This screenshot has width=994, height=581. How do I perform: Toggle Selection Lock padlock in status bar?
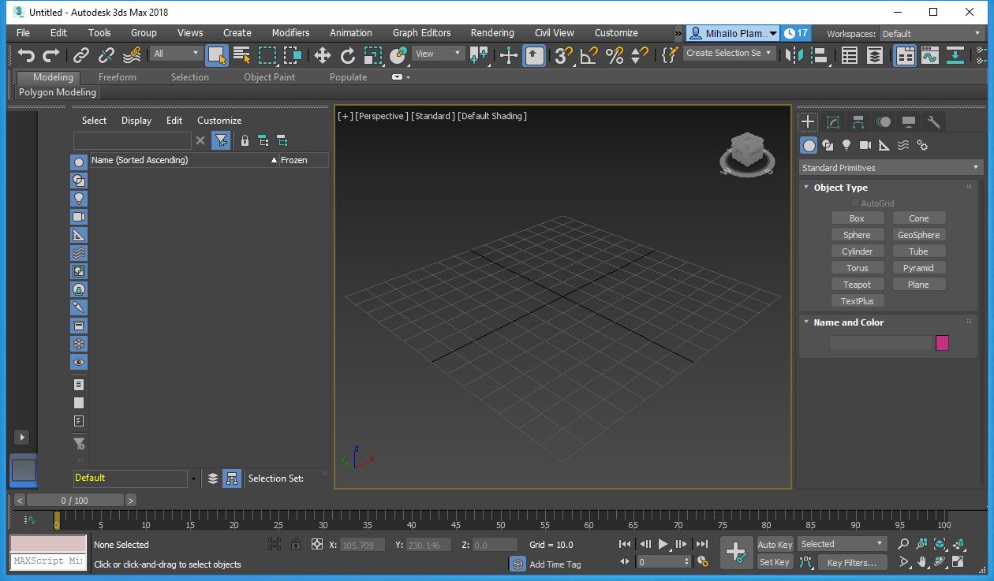(296, 545)
